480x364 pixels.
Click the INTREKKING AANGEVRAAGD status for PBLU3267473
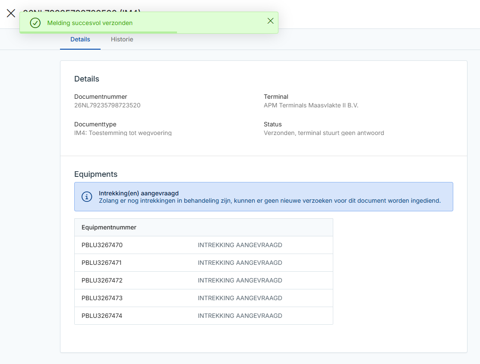240,298
